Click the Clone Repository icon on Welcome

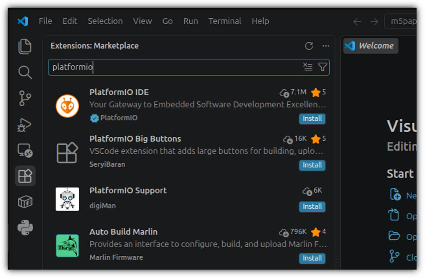(394, 256)
